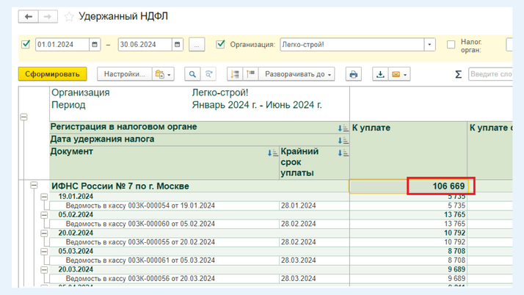Open period selection ellipsis button
Viewport: 524px width, 295px height.
pos(197,45)
